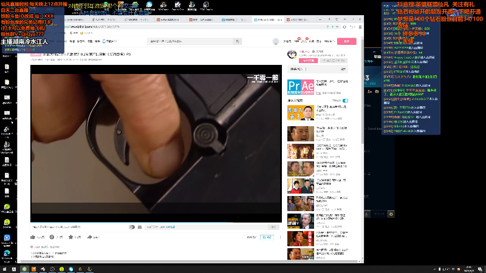The width and height of the screenshot is (486, 273).
Task: Open the uploader's profile avatar
Action: 292,54
